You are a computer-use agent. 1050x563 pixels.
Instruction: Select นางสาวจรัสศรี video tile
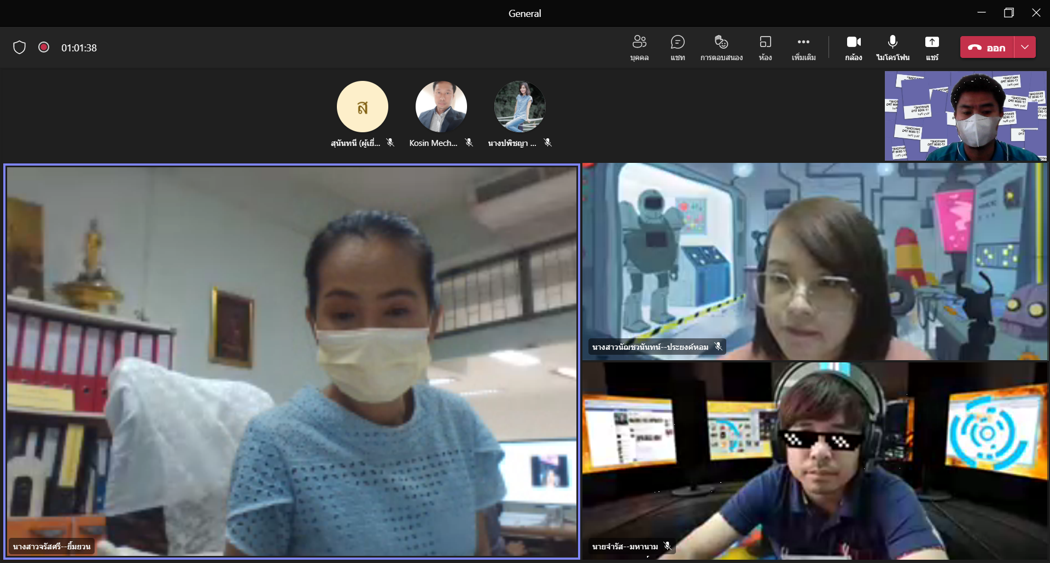292,361
